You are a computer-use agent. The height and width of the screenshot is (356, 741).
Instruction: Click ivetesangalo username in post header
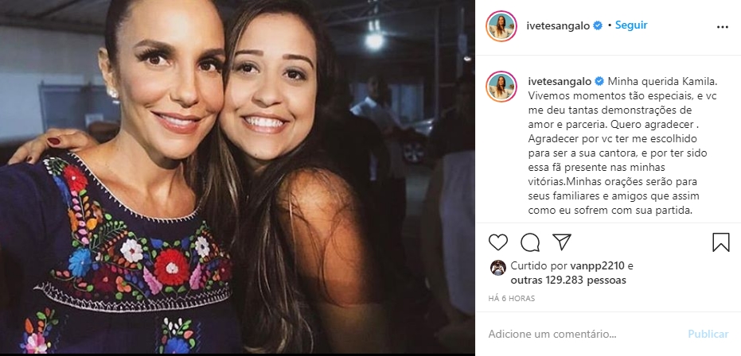(x=558, y=25)
